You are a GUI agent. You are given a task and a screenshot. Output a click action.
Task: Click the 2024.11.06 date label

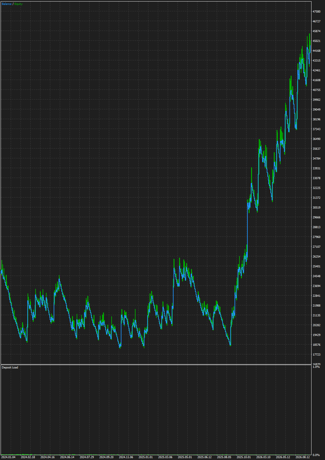point(126,457)
